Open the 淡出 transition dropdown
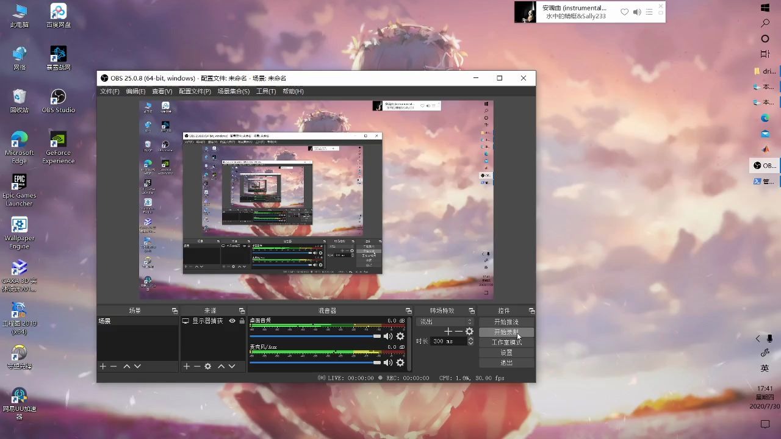This screenshot has height=439, width=781. [445, 321]
